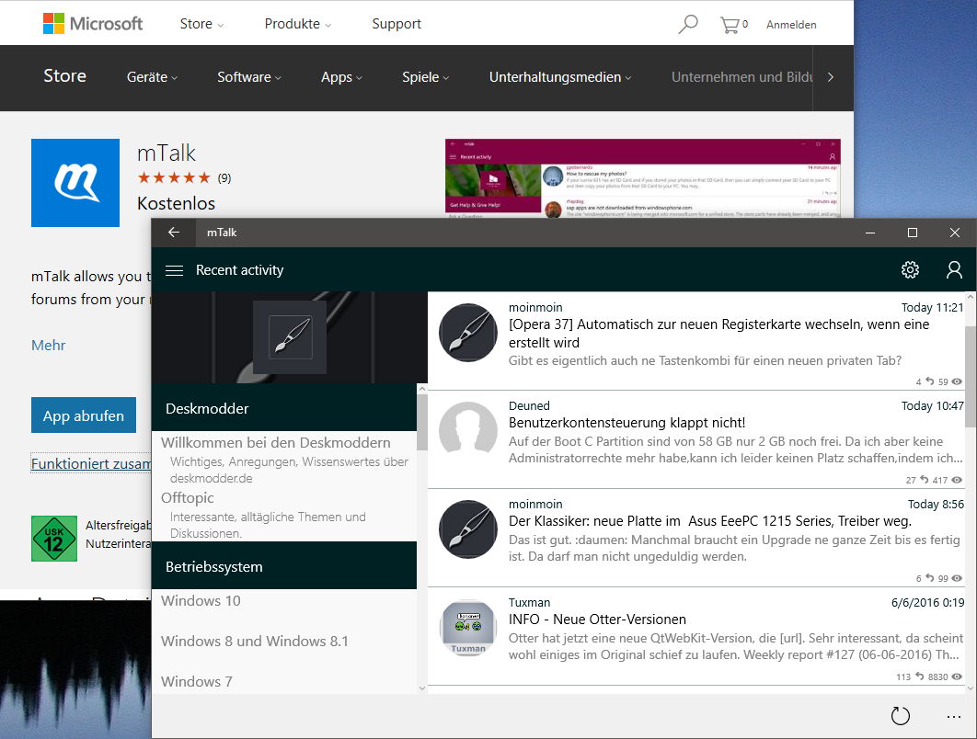
Task: Click the USK 12 age rating badge
Action: pyautogui.click(x=54, y=539)
